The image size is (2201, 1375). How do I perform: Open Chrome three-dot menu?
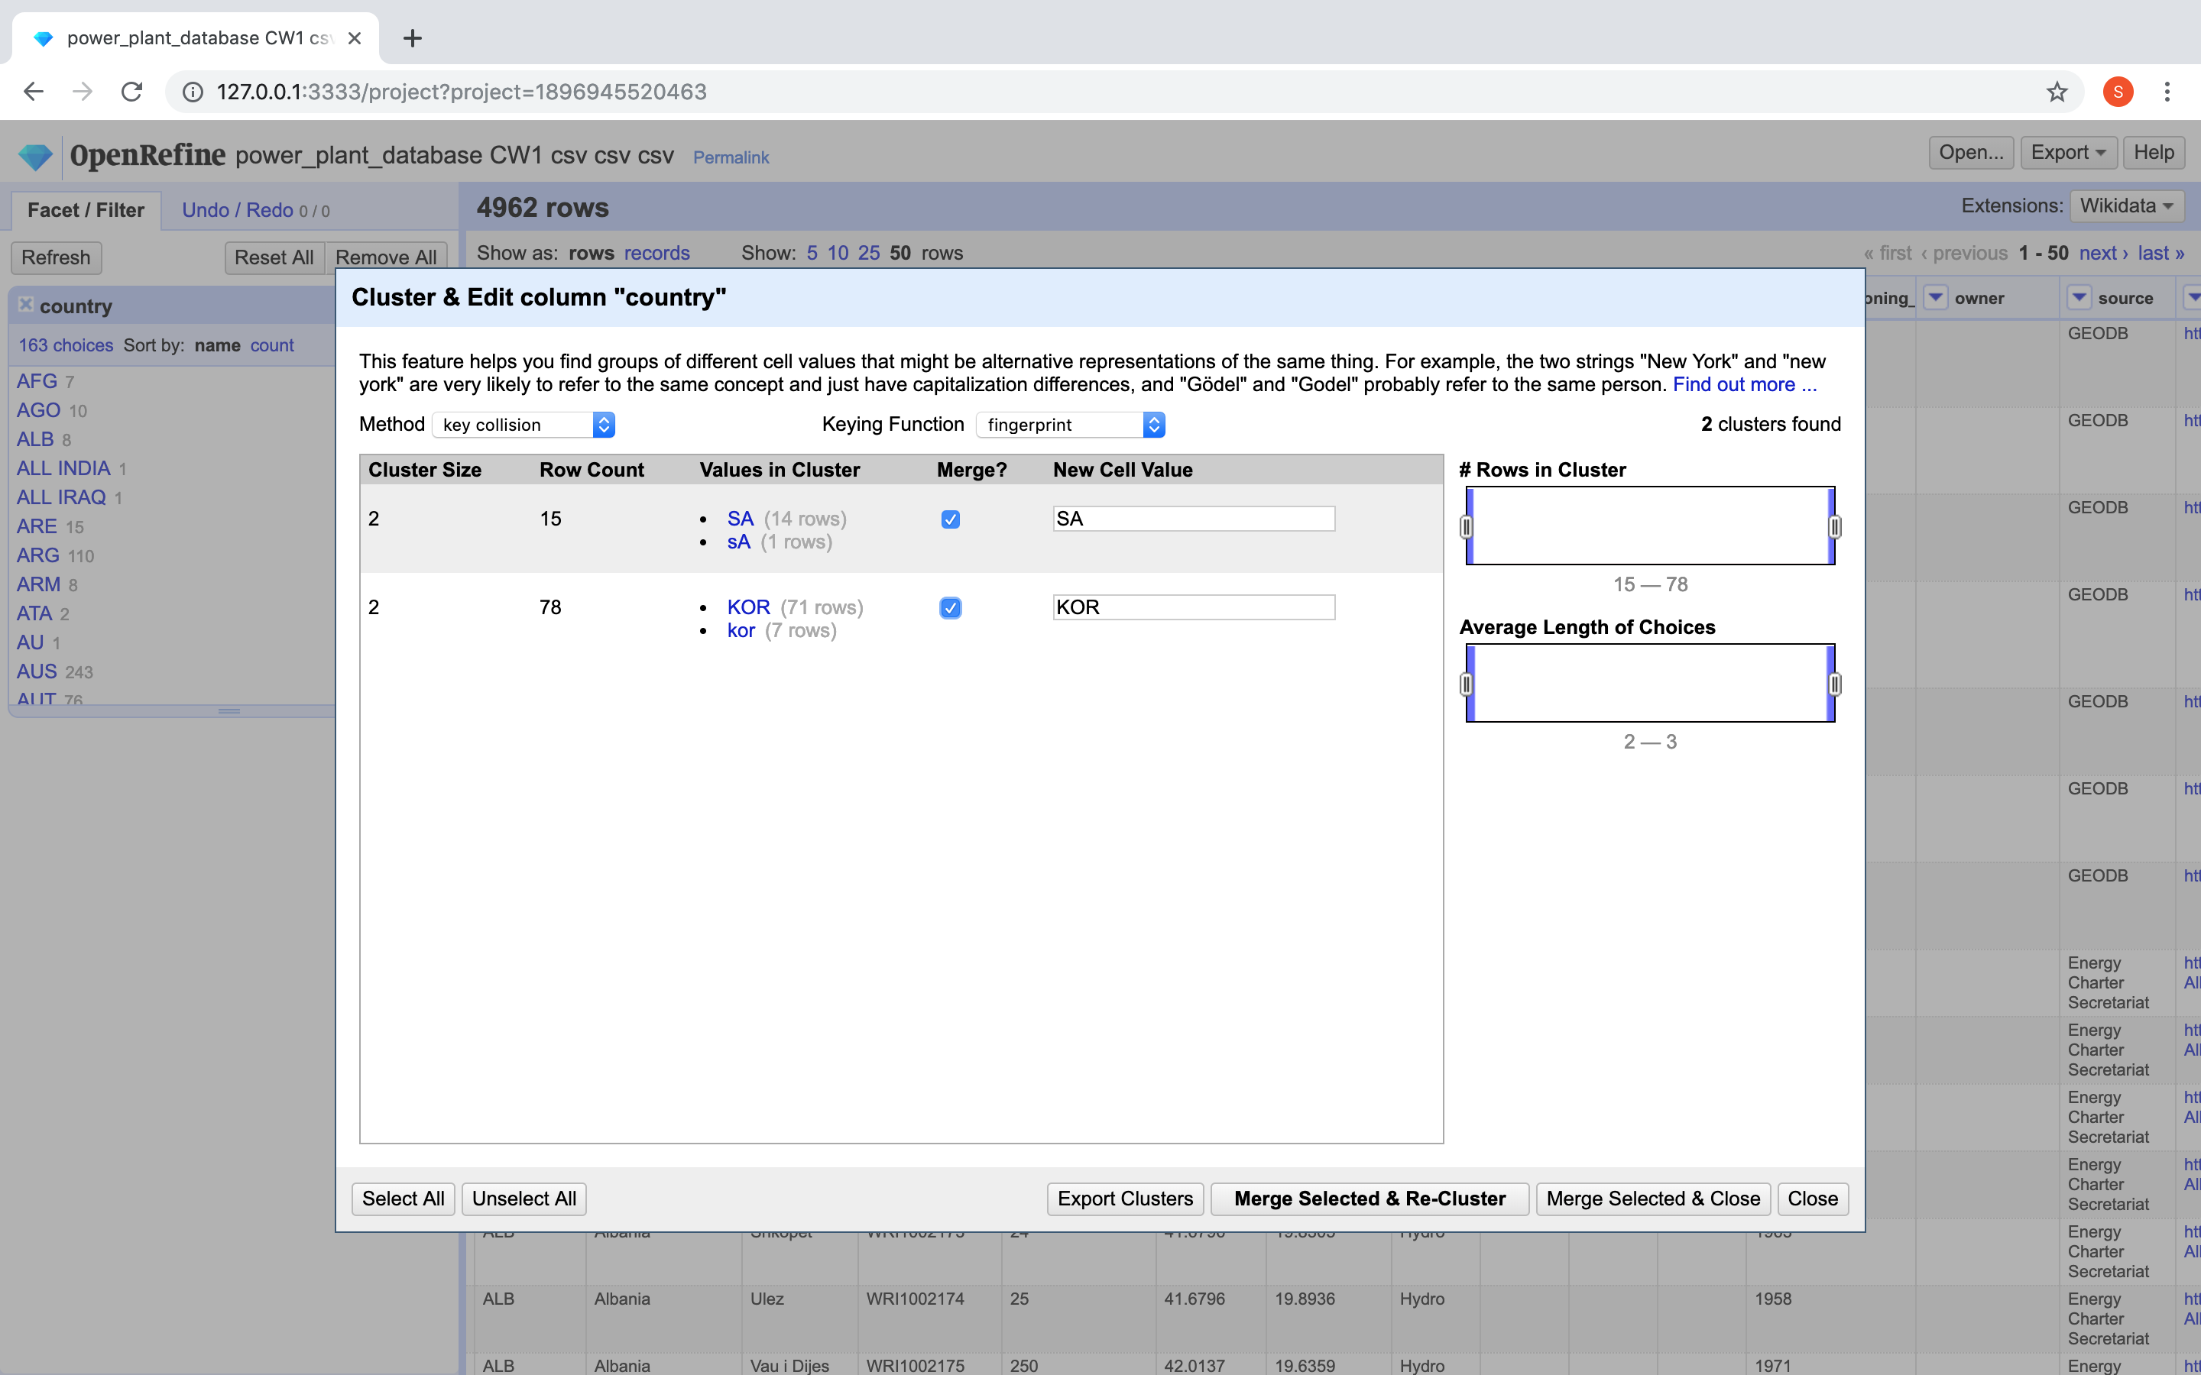2167,92
